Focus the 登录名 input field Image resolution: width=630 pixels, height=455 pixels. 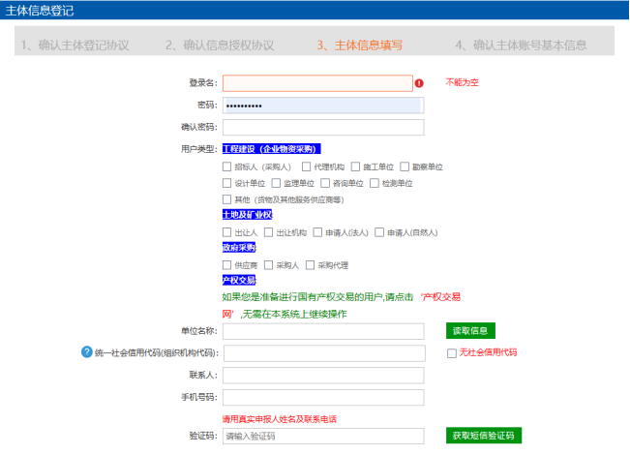click(x=317, y=83)
